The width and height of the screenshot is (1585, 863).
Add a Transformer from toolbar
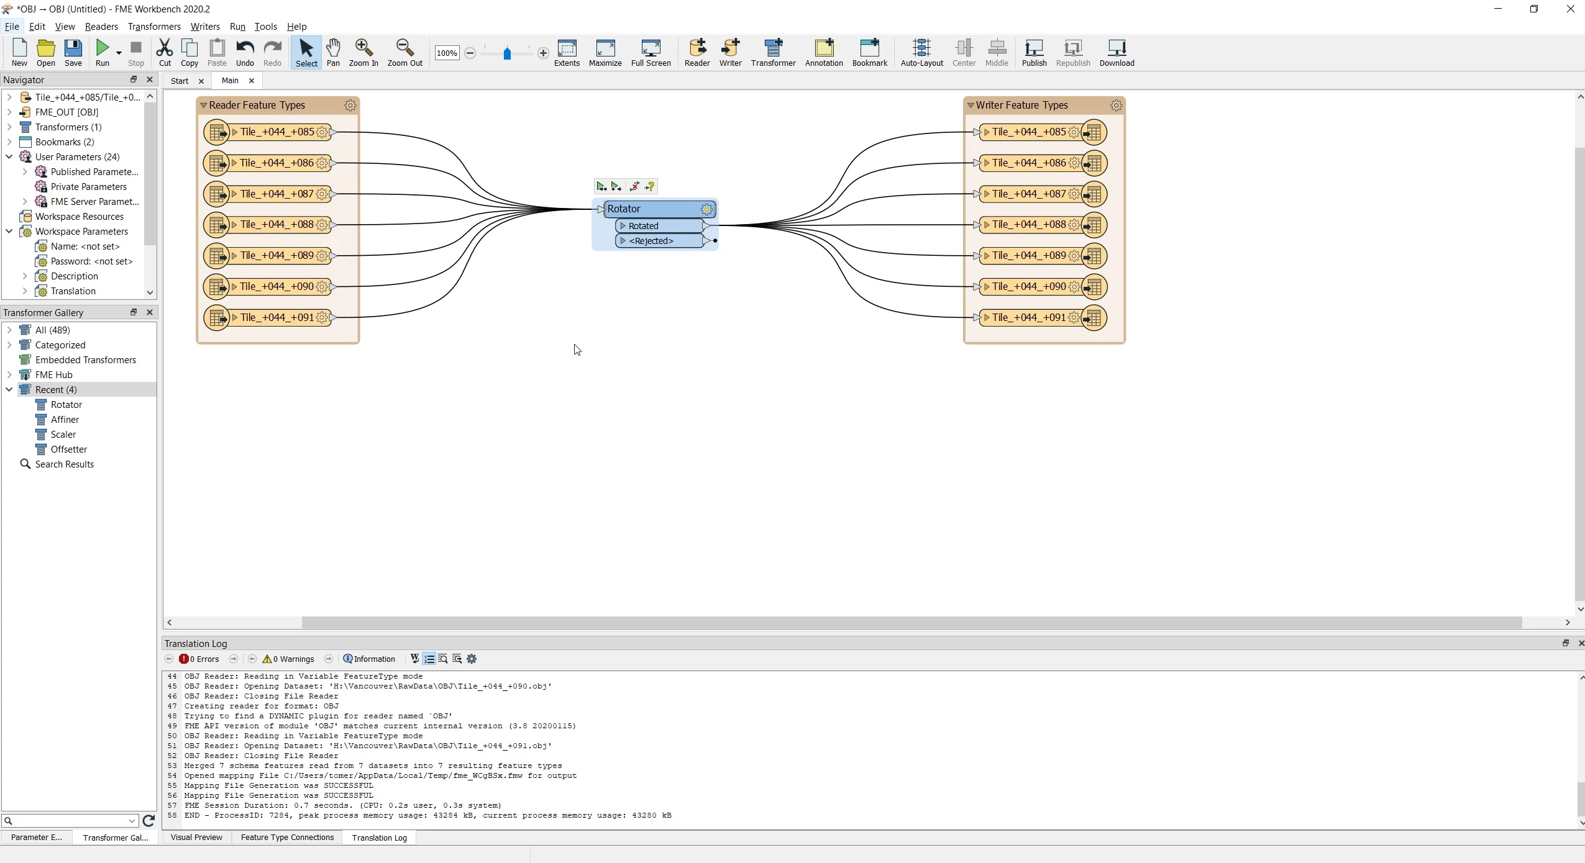click(772, 53)
